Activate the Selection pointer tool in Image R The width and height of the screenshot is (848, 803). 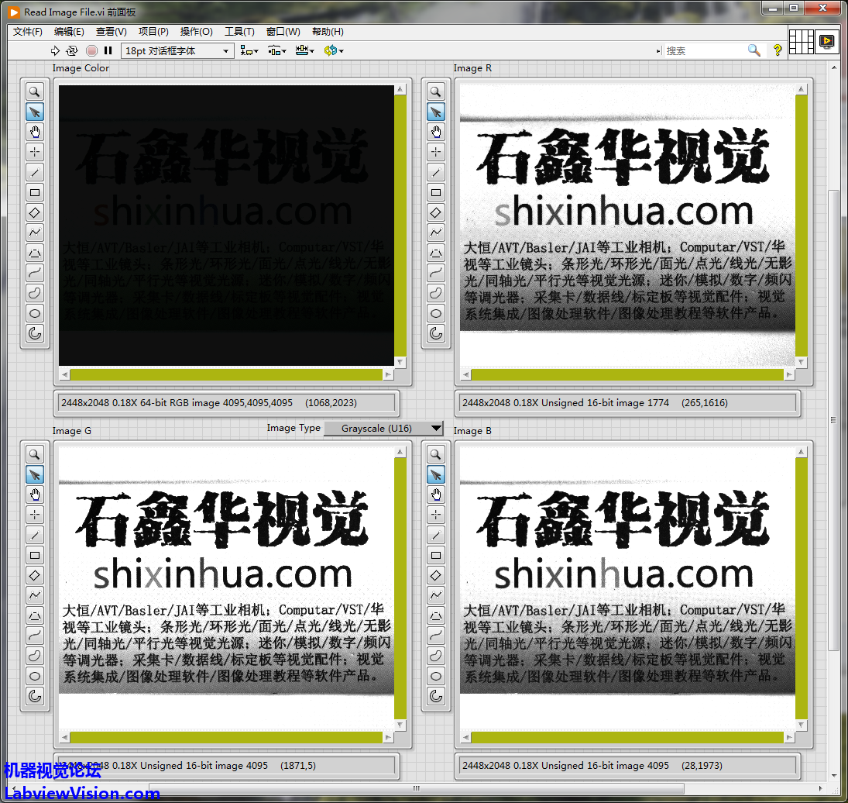tap(436, 112)
